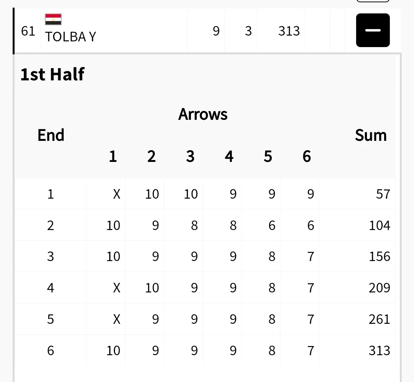Select end 1 sum value 57
Screen dimensions: 414x382
click(x=383, y=194)
